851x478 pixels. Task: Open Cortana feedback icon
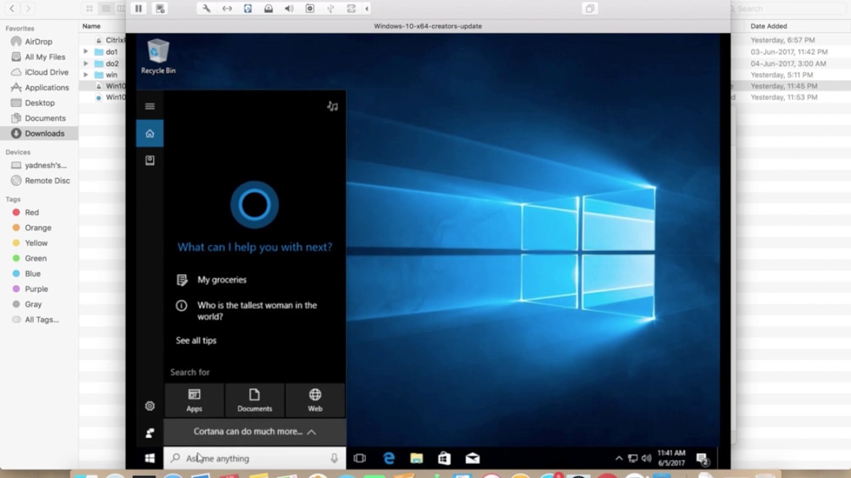coord(150,433)
